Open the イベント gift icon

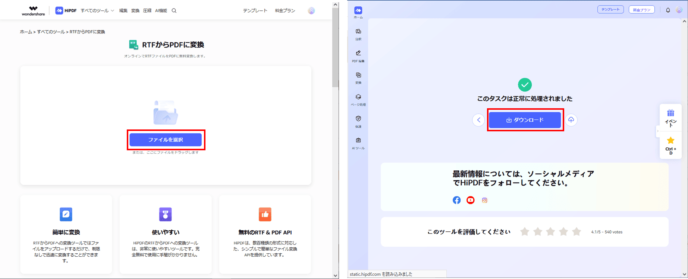(x=671, y=113)
